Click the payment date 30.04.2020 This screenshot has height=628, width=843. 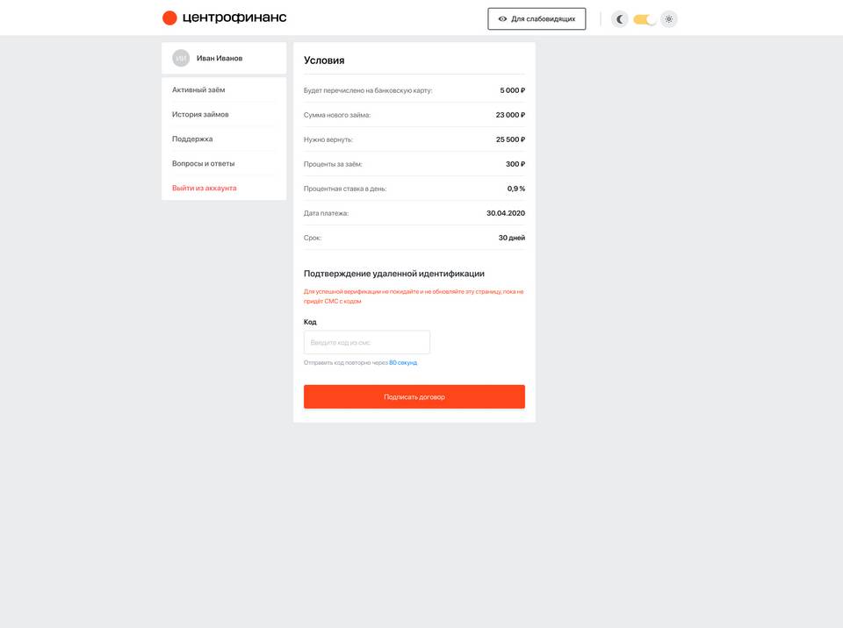[x=506, y=213]
